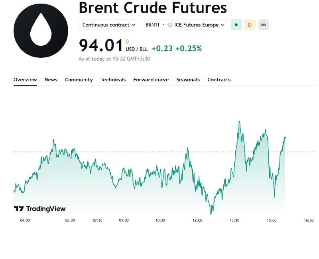Click the 12:00 time axis label
Image resolution: width=319 pixels, height=259 pixels.
197,220
